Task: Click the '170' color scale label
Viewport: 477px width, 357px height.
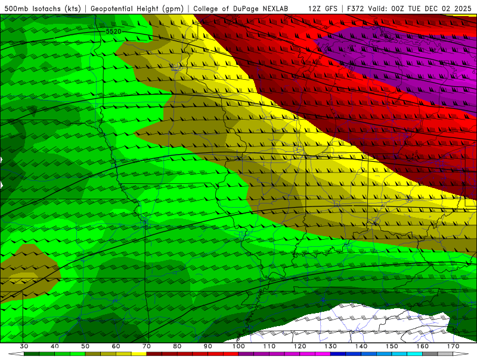Action: click(x=453, y=346)
